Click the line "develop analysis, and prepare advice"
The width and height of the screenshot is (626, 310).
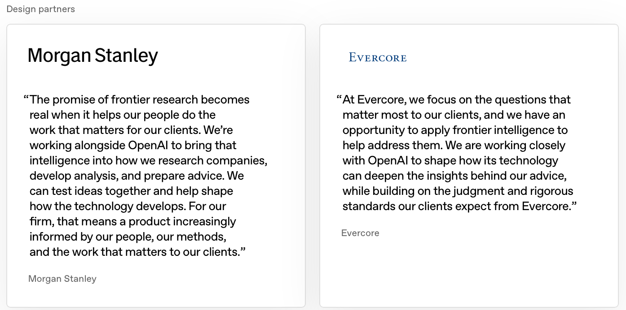click(137, 176)
